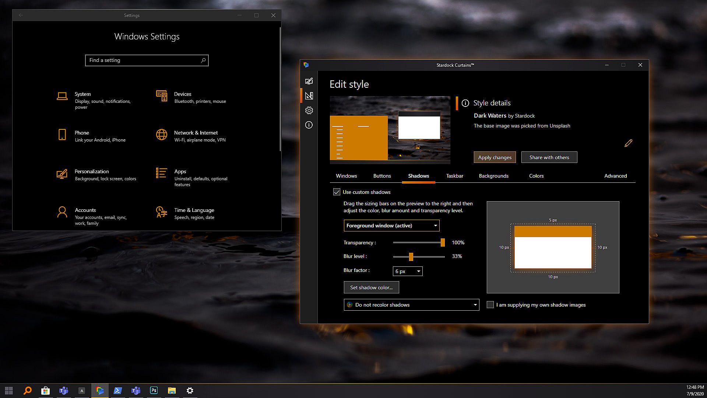Click the search magnifier in taskbar
707x398 pixels.
(28, 390)
